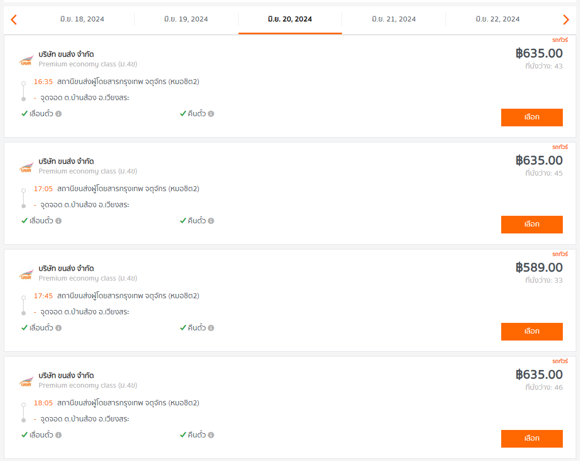The image size is (580, 461).
Task: Open เลื่อนตั๋ว info icon on 18:05 trip
Action: (58, 435)
